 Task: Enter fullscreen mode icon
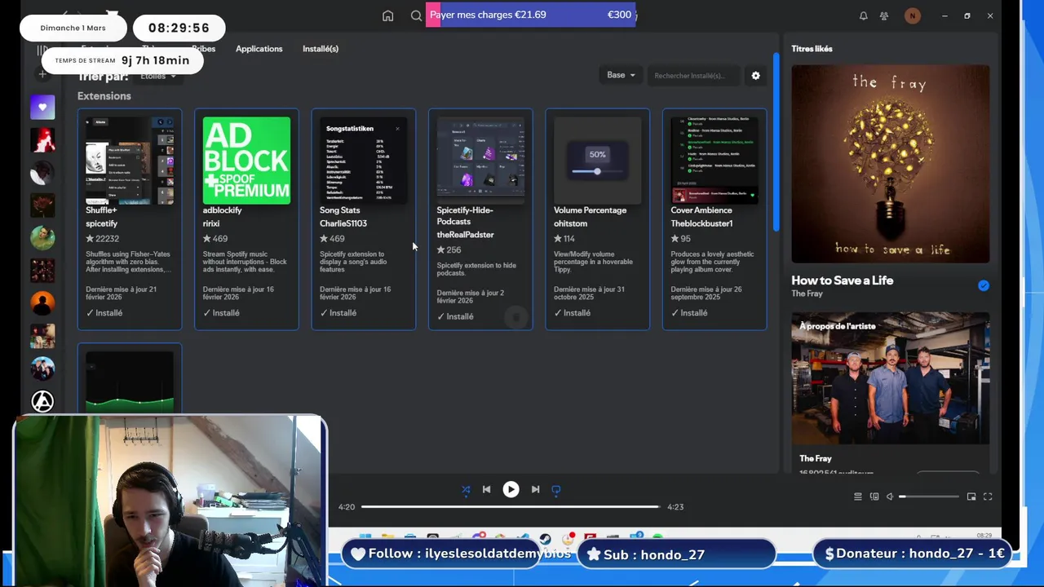point(988,497)
